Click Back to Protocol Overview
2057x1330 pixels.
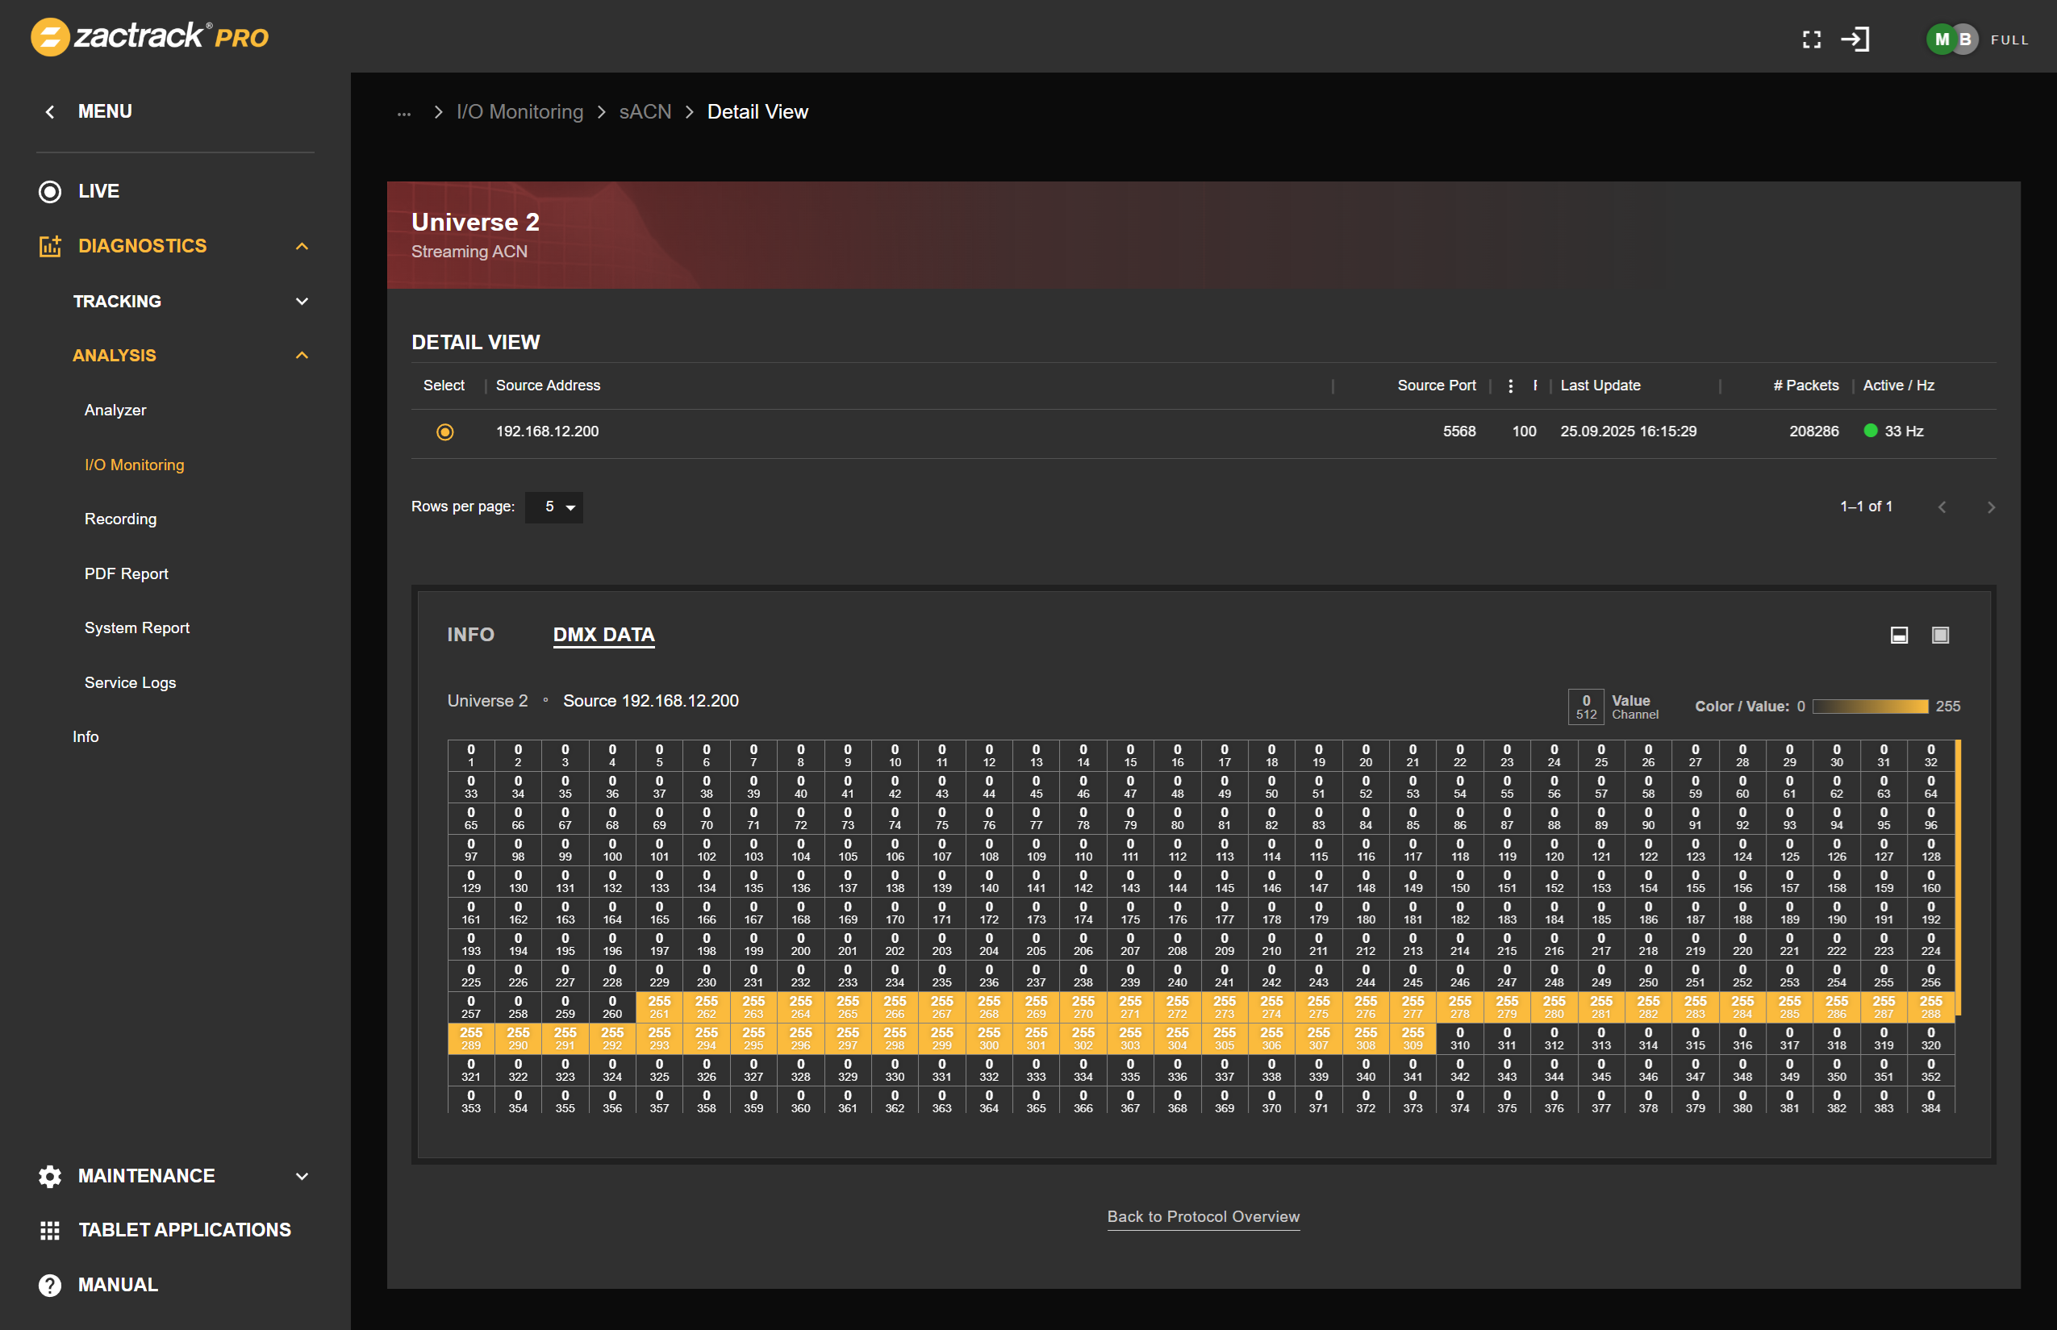pos(1203,1216)
